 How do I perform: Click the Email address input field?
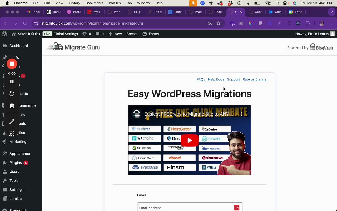[x=190, y=208]
